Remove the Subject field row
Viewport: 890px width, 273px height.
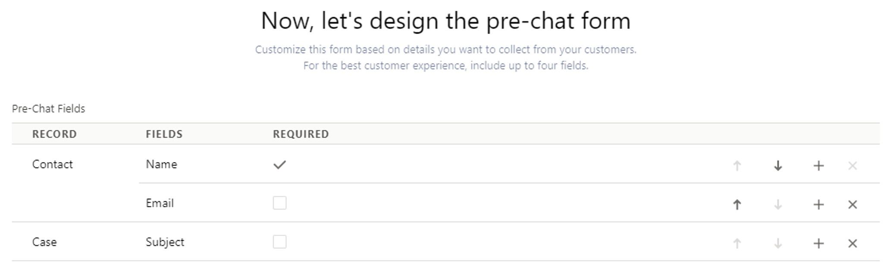852,243
